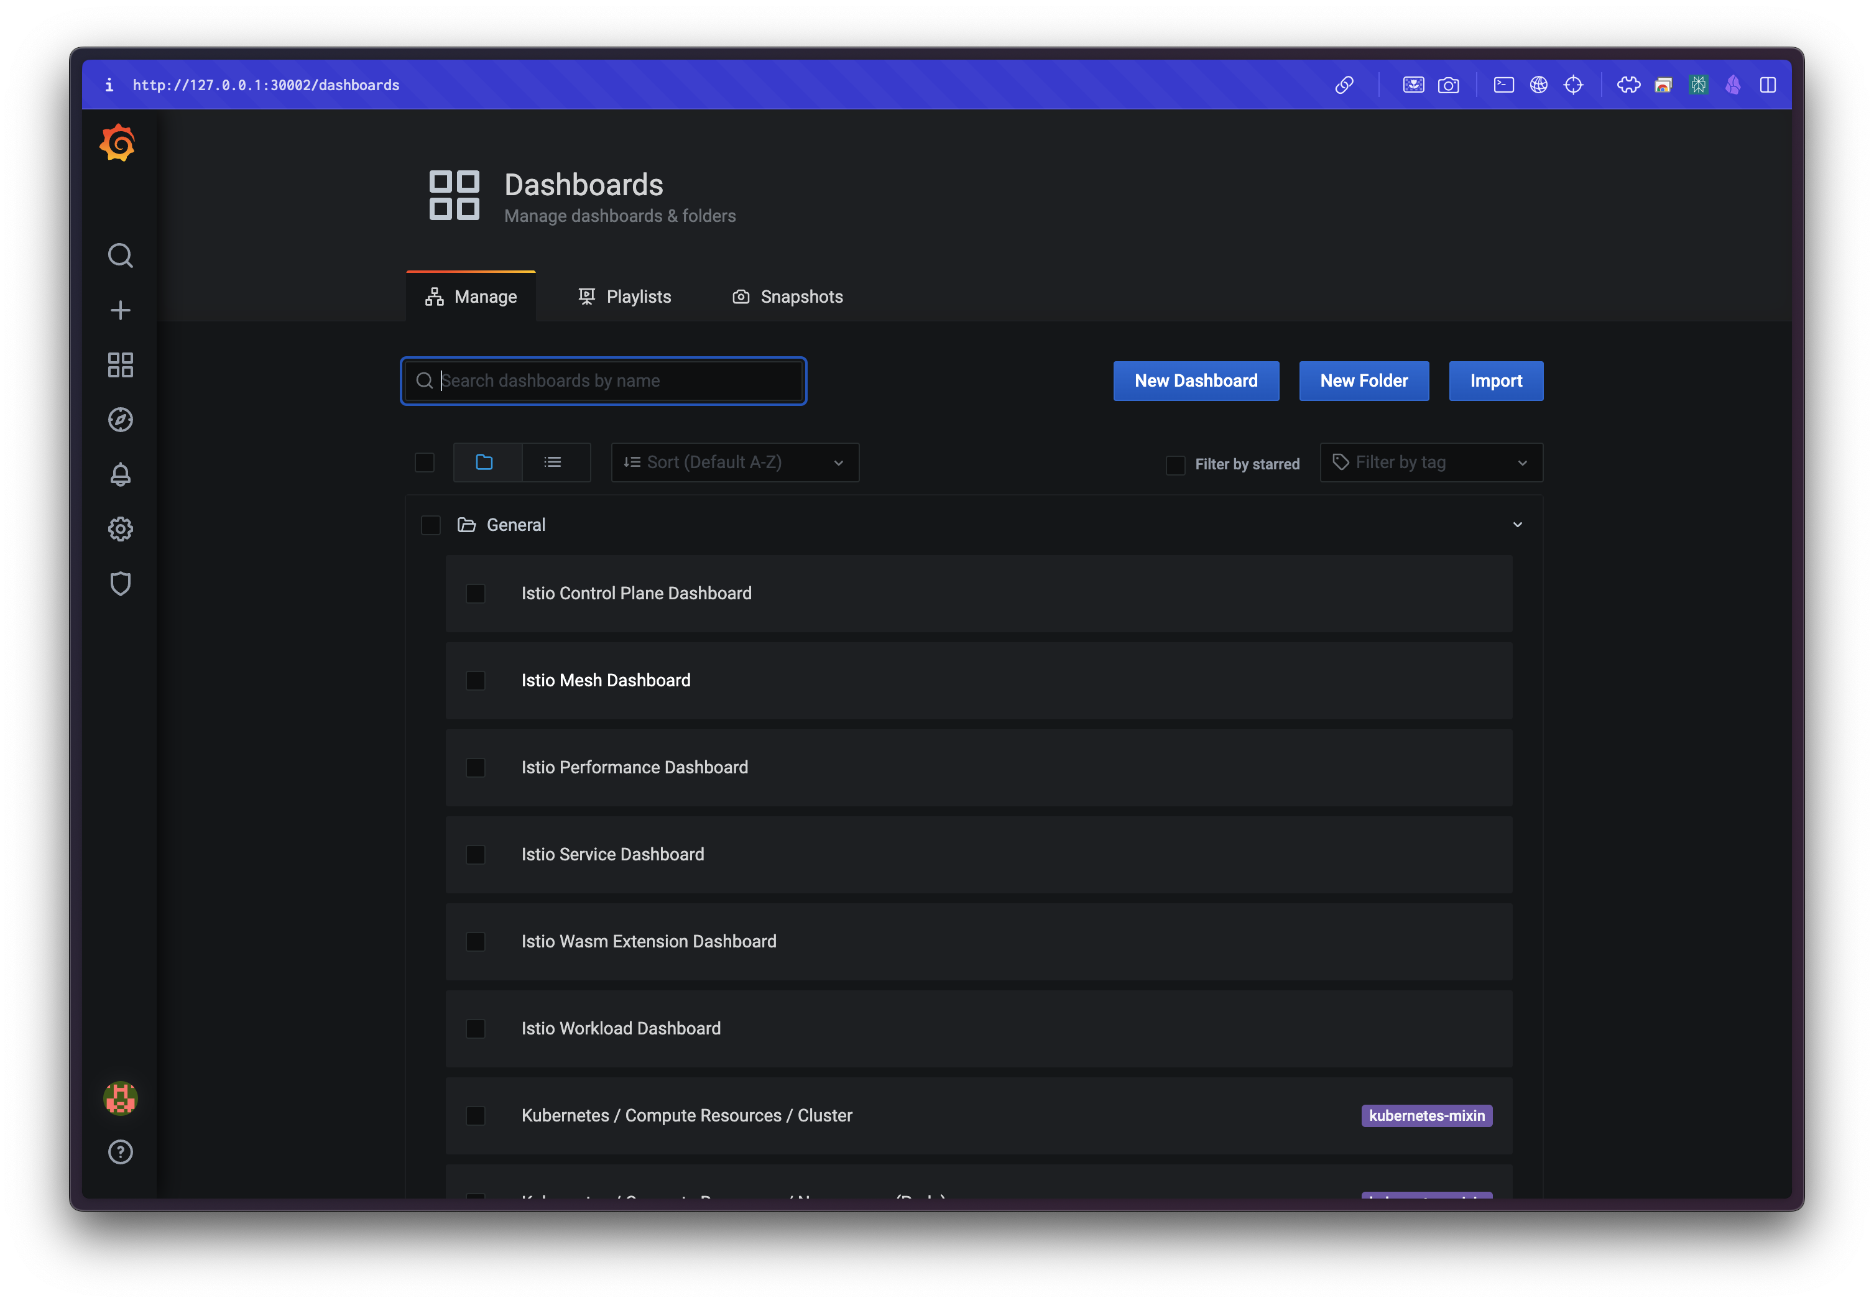This screenshot has height=1303, width=1874.
Task: Open the Alerting bell icon
Action: point(120,474)
